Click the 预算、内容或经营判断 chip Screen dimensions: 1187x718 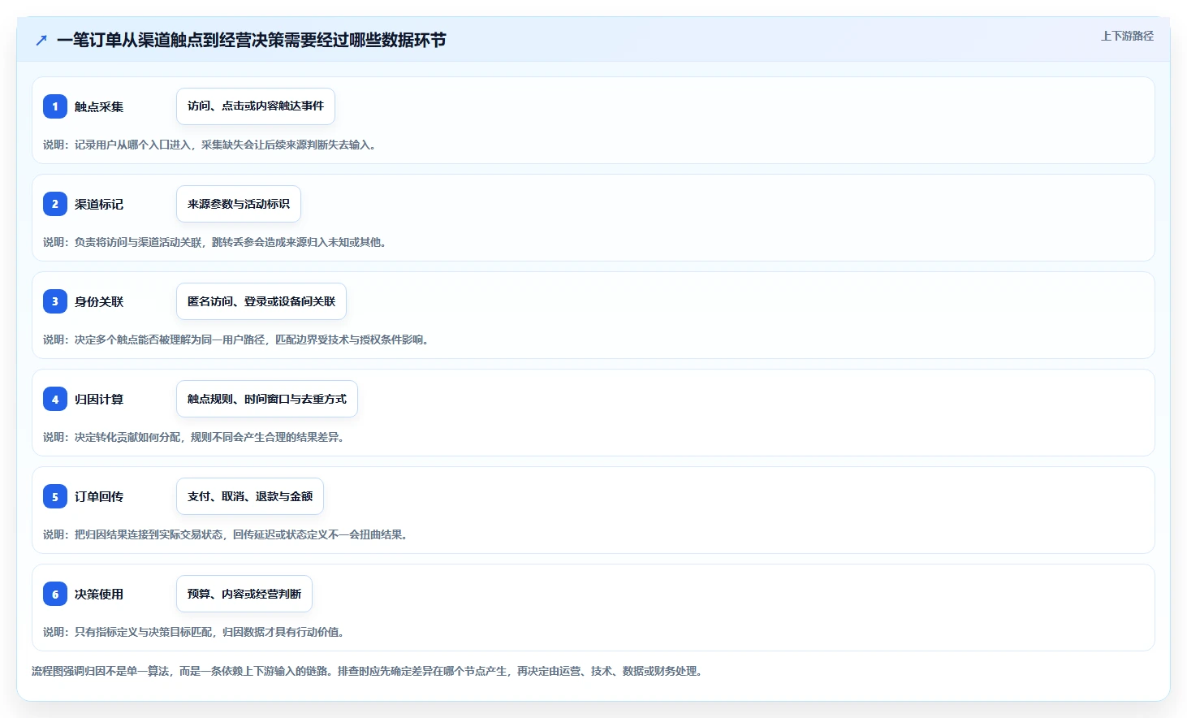coord(244,594)
